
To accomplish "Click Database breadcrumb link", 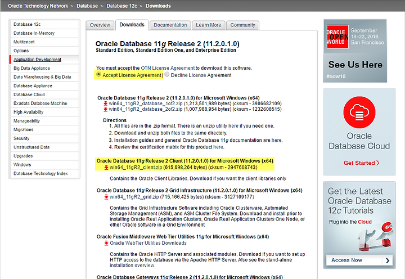I will pyautogui.click(x=87, y=6).
